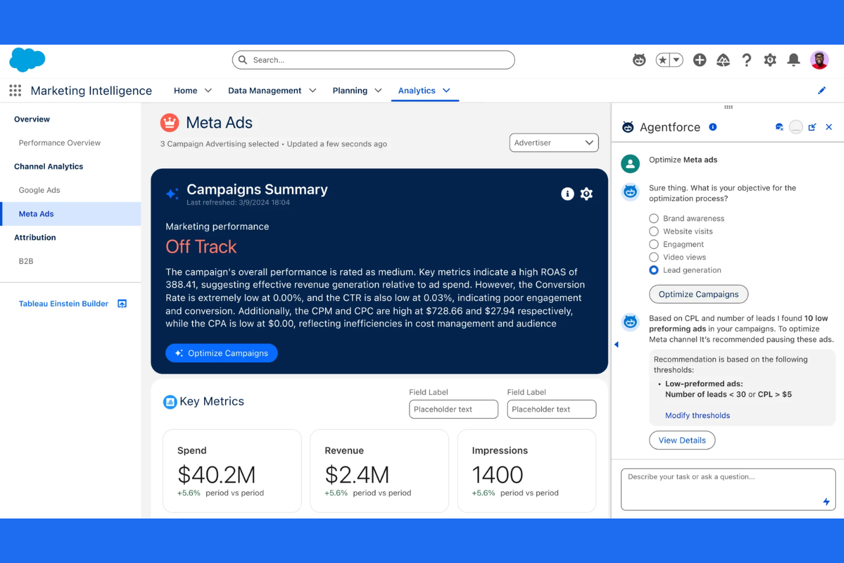
Task: Click Optimize Campaigns button in Agentforce chat
Action: [x=699, y=294]
